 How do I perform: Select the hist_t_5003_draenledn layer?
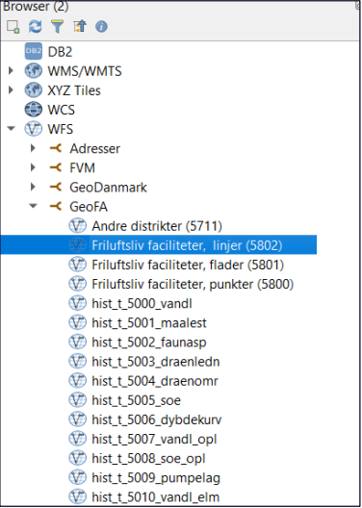[156, 362]
